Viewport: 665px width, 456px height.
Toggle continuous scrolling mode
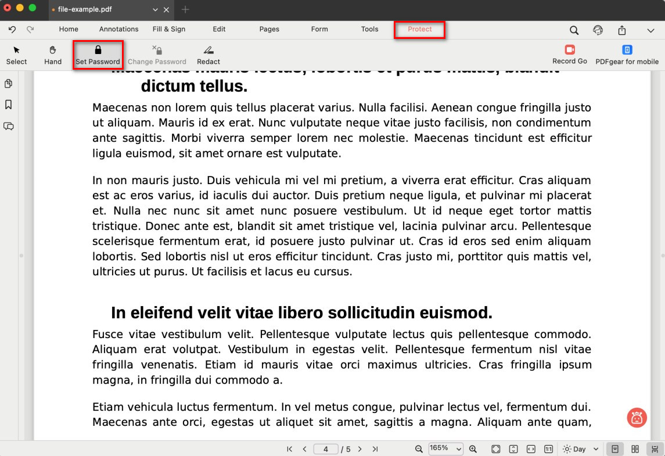pyautogui.click(x=655, y=449)
